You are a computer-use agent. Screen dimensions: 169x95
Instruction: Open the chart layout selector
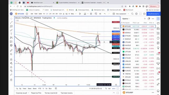114,14
